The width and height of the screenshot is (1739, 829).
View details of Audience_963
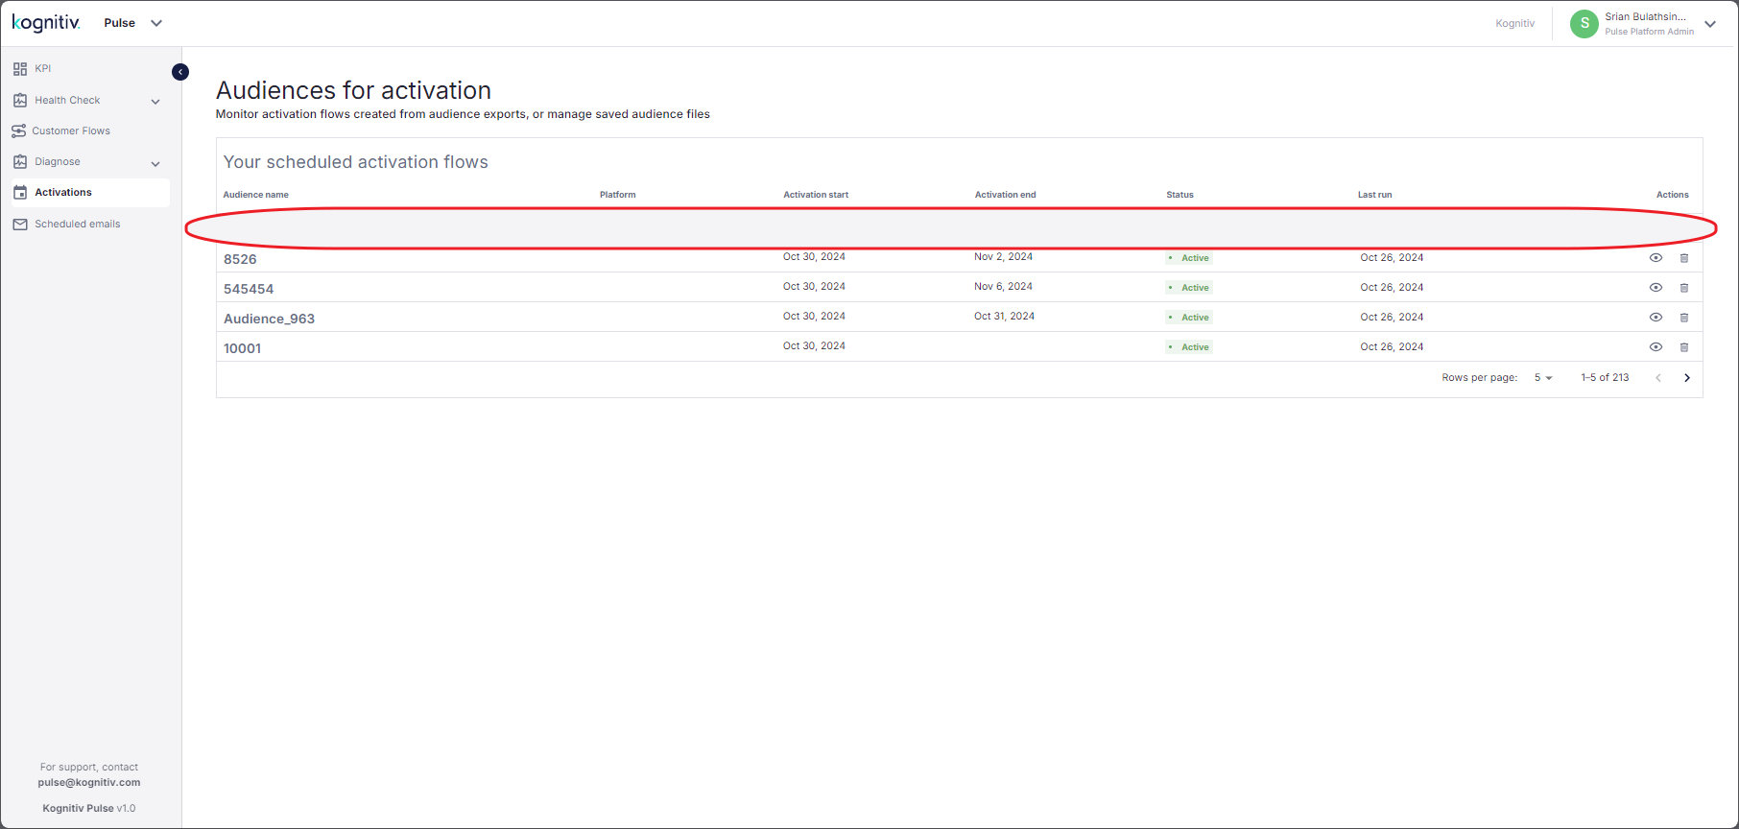pos(1656,318)
